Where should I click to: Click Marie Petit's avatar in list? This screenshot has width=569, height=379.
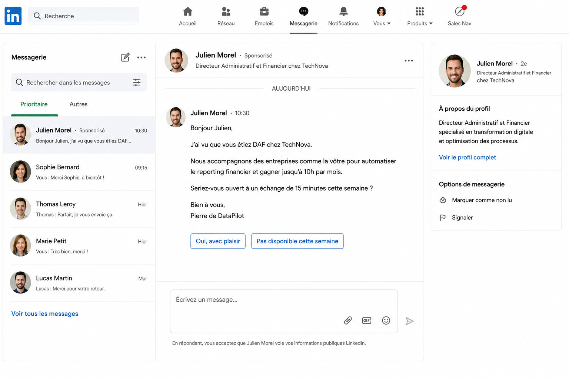(20, 246)
